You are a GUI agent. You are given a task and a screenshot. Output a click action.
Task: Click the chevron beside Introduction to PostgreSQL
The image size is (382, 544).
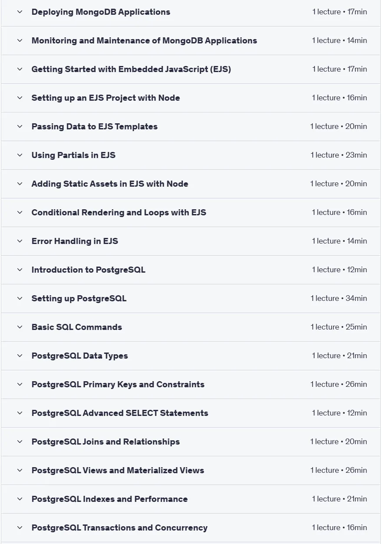coord(20,270)
